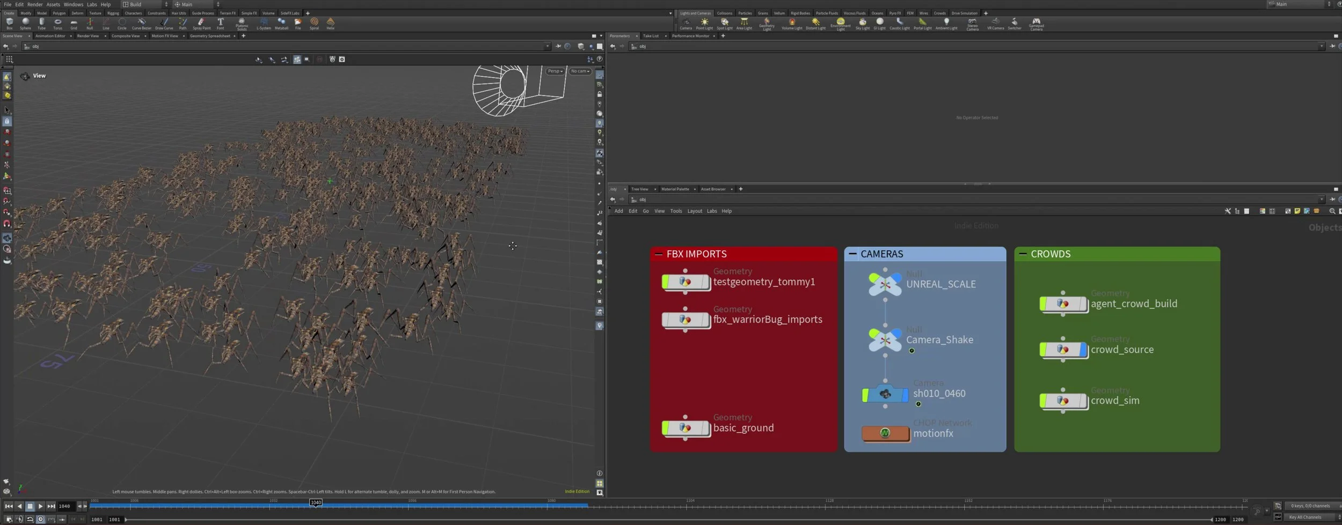Image resolution: width=1342 pixels, height=525 pixels.
Task: Click the Key All Channels button
Action: point(1305,517)
